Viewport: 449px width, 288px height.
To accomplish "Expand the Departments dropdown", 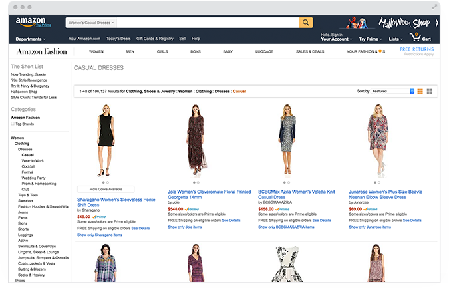I will (31, 39).
